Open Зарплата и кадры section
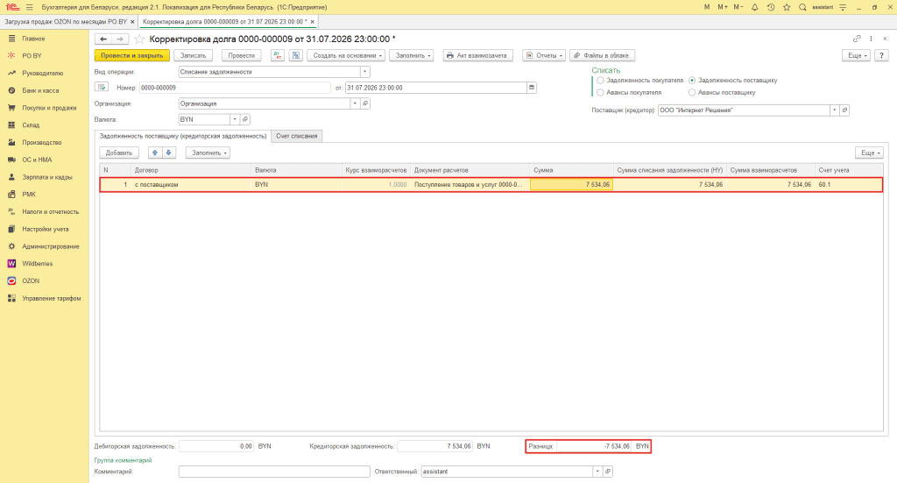 47,177
